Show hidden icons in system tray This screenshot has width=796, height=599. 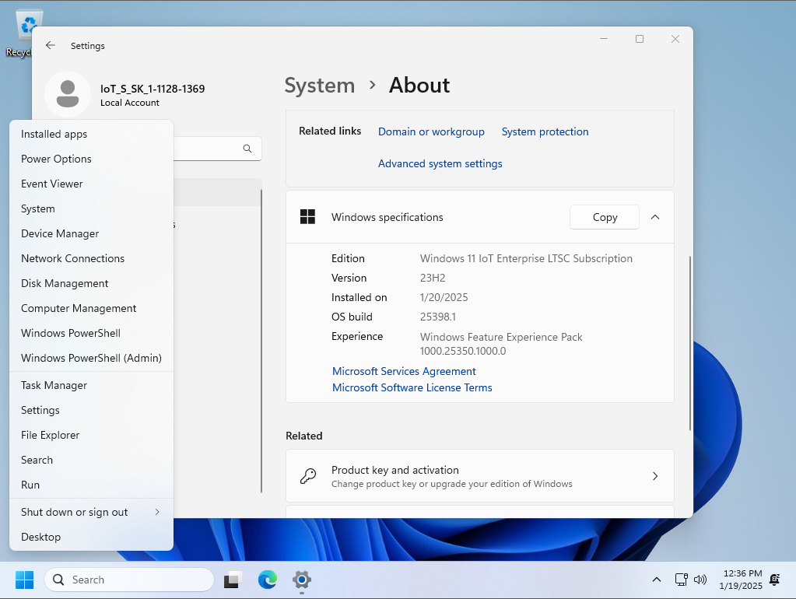(657, 580)
